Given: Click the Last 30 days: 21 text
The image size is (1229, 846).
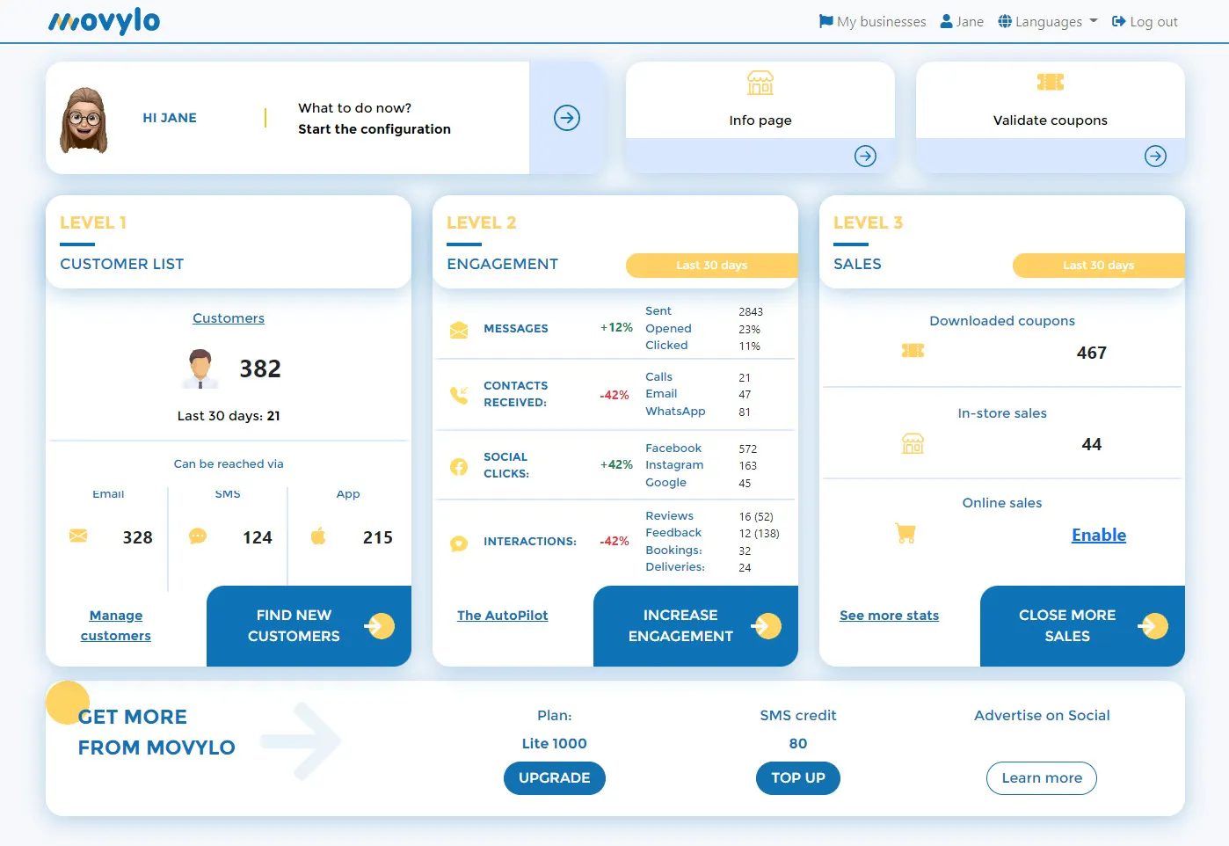Looking at the screenshot, I should tap(229, 416).
